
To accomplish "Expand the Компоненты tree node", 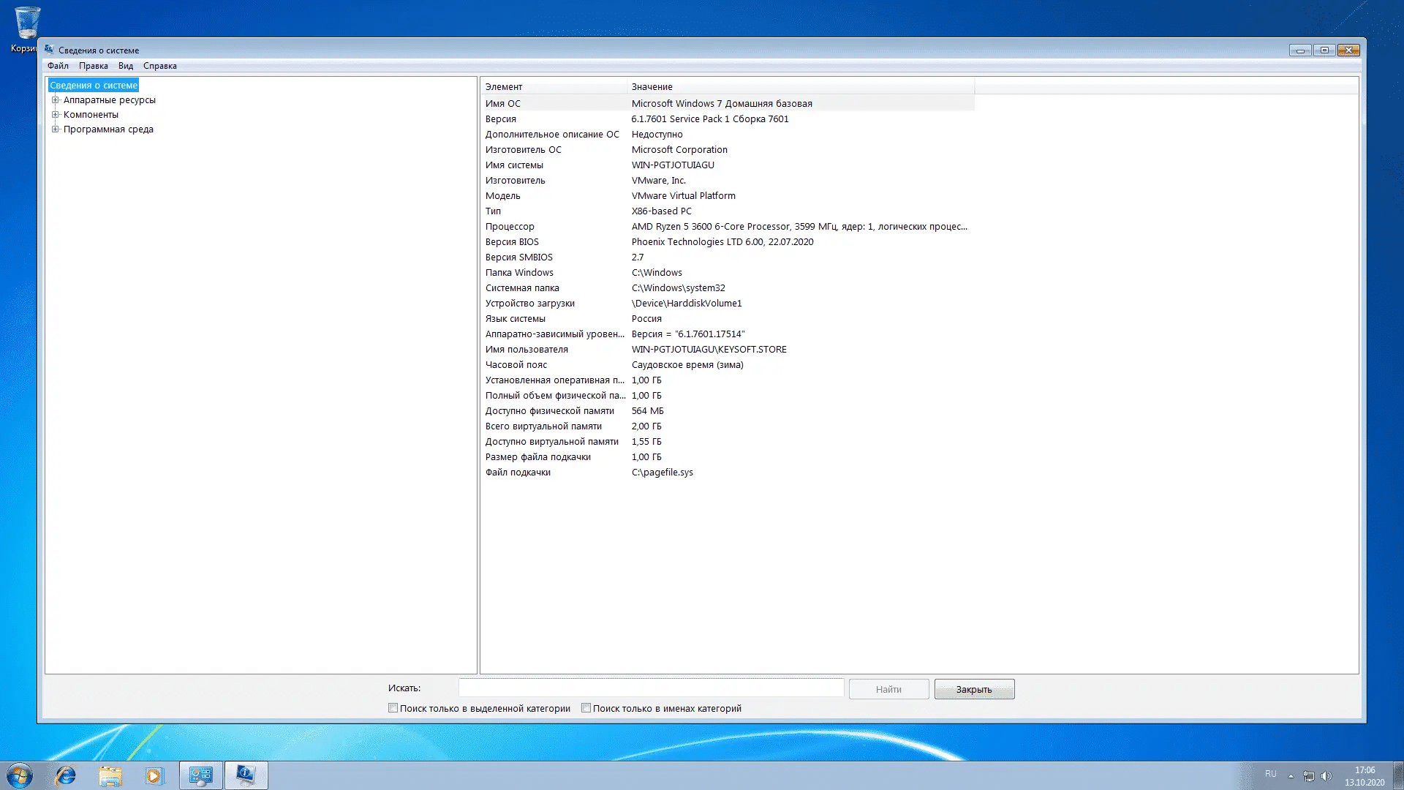I will click(x=55, y=115).
